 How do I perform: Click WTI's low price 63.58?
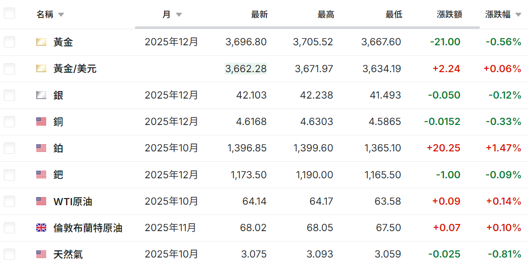388,201
